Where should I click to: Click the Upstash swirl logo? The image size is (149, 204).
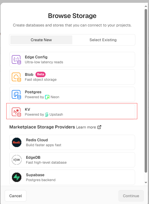tap(47, 115)
